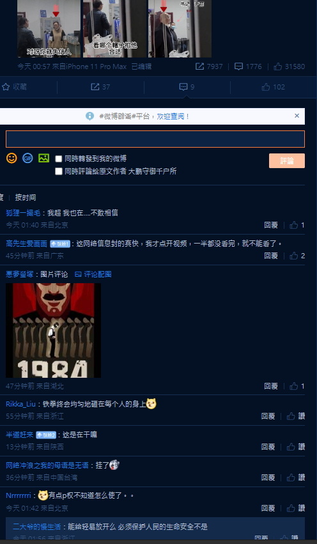Image resolution: width=317 pixels, height=544 pixels.
Task: Click into the comment input field
Action: [x=155, y=139]
